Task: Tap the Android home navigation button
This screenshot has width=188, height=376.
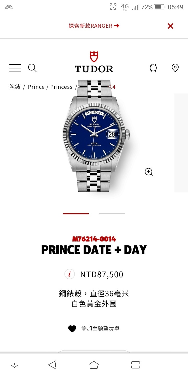Action: pos(94,365)
